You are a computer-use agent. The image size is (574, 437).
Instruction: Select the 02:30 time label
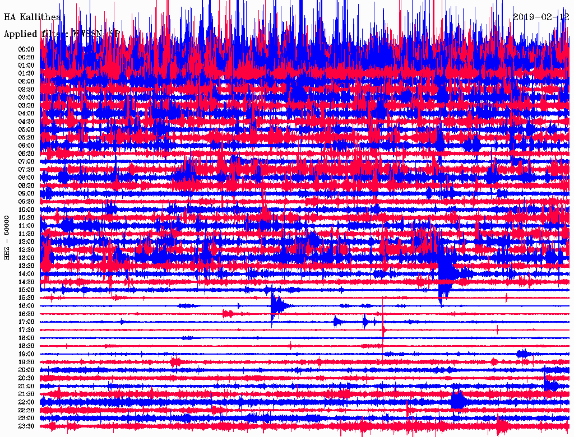tap(26, 90)
